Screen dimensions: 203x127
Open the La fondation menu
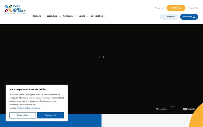pyautogui.click(x=97, y=16)
